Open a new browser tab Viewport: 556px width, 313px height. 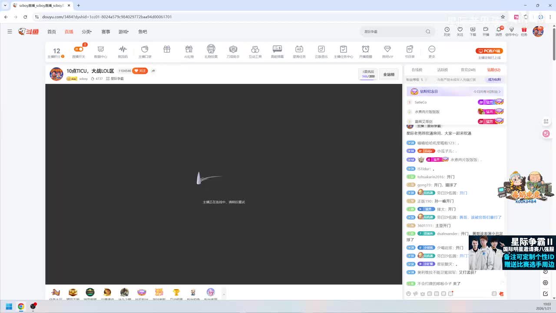coord(79,6)
